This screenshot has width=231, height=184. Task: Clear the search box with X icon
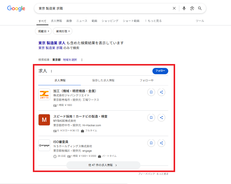click(x=174, y=8)
